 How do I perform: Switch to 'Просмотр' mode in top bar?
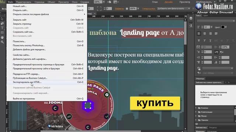pyautogui.click(x=185, y=2)
